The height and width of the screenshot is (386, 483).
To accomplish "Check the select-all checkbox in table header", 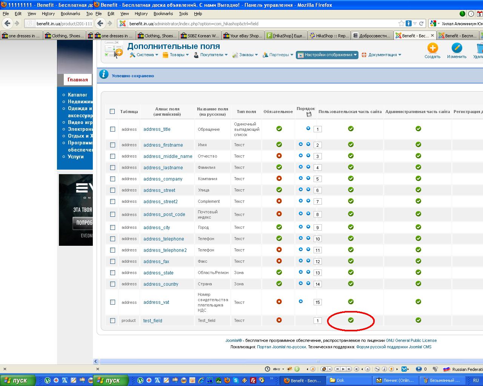I will click(x=112, y=111).
